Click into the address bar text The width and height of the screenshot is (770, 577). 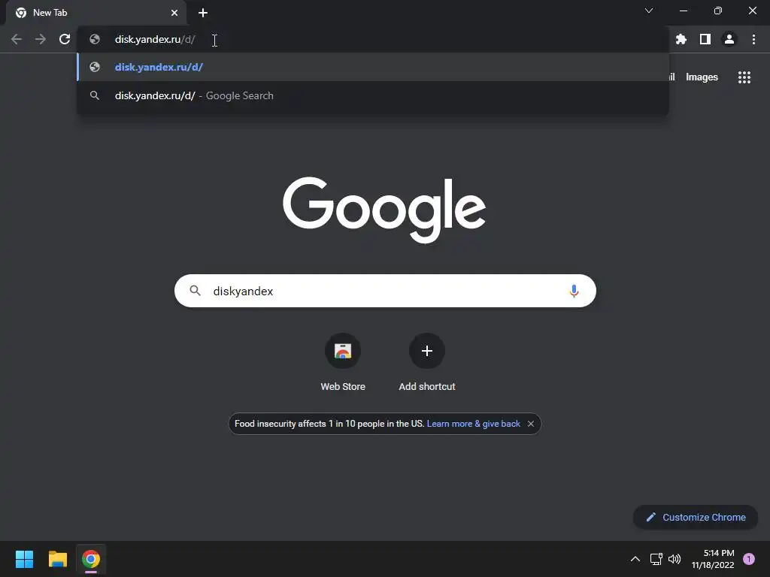155,39
